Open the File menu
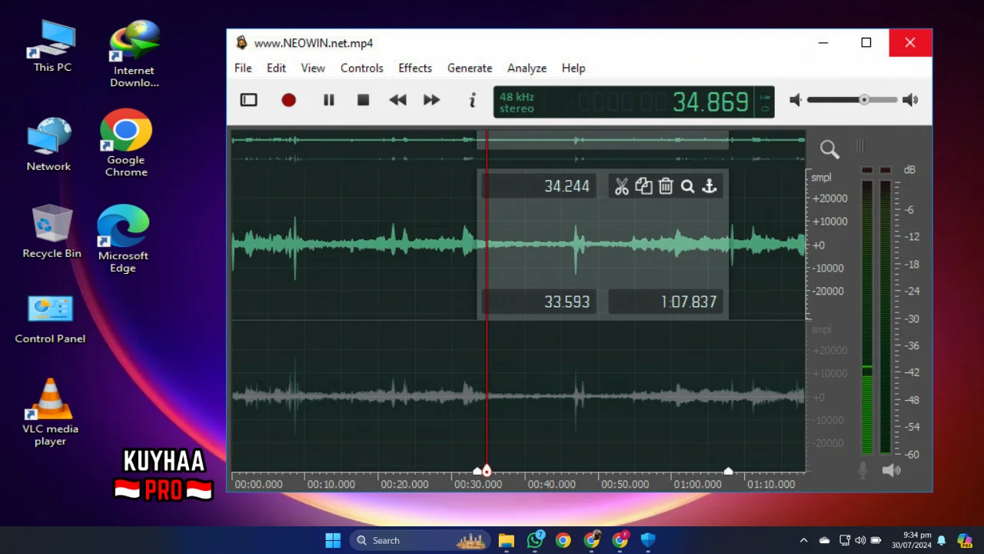Image resolution: width=984 pixels, height=554 pixels. (243, 68)
